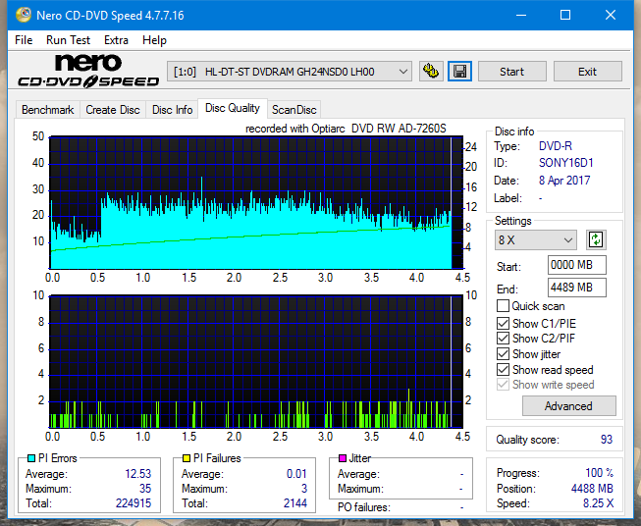Click the PI Errors graph area

[256, 202]
